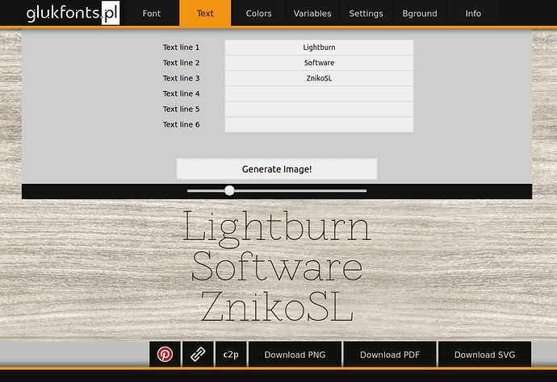
Task: Share the image on Pinterest
Action: (165, 354)
